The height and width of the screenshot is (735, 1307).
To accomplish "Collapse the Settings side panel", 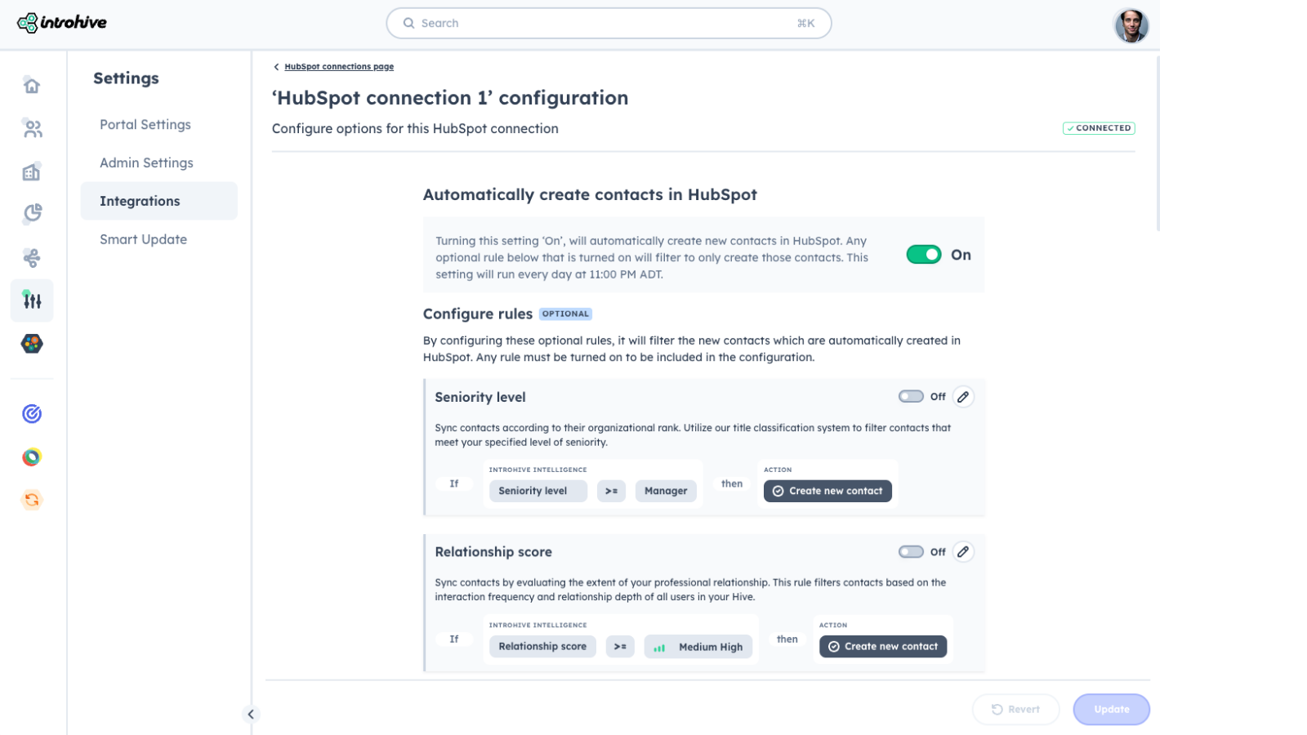I will (251, 715).
